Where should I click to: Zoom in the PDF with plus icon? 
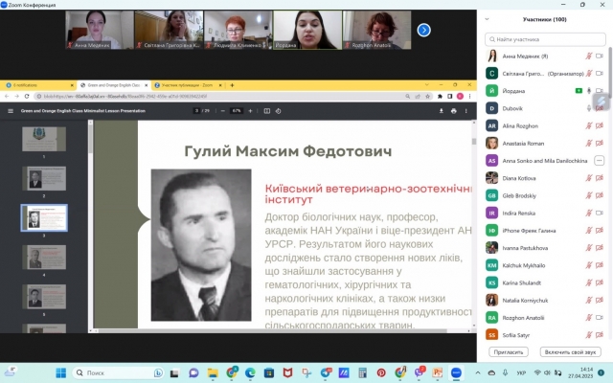tap(250, 111)
